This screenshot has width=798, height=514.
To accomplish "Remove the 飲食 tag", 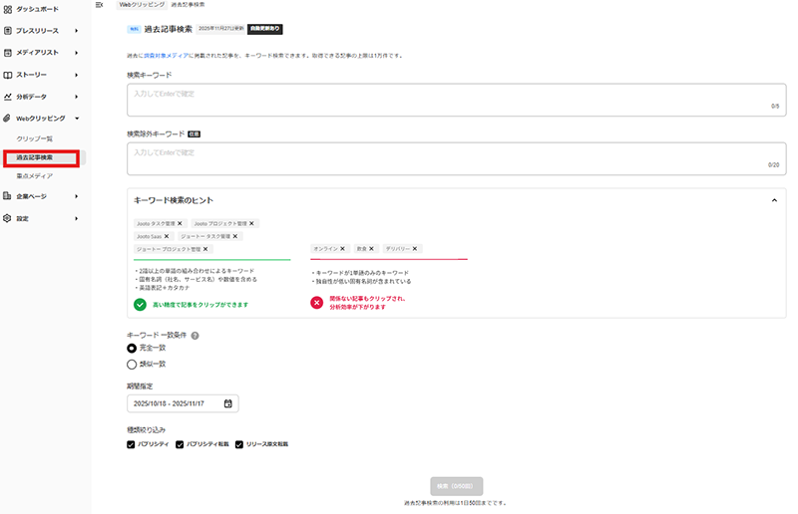I will point(371,249).
